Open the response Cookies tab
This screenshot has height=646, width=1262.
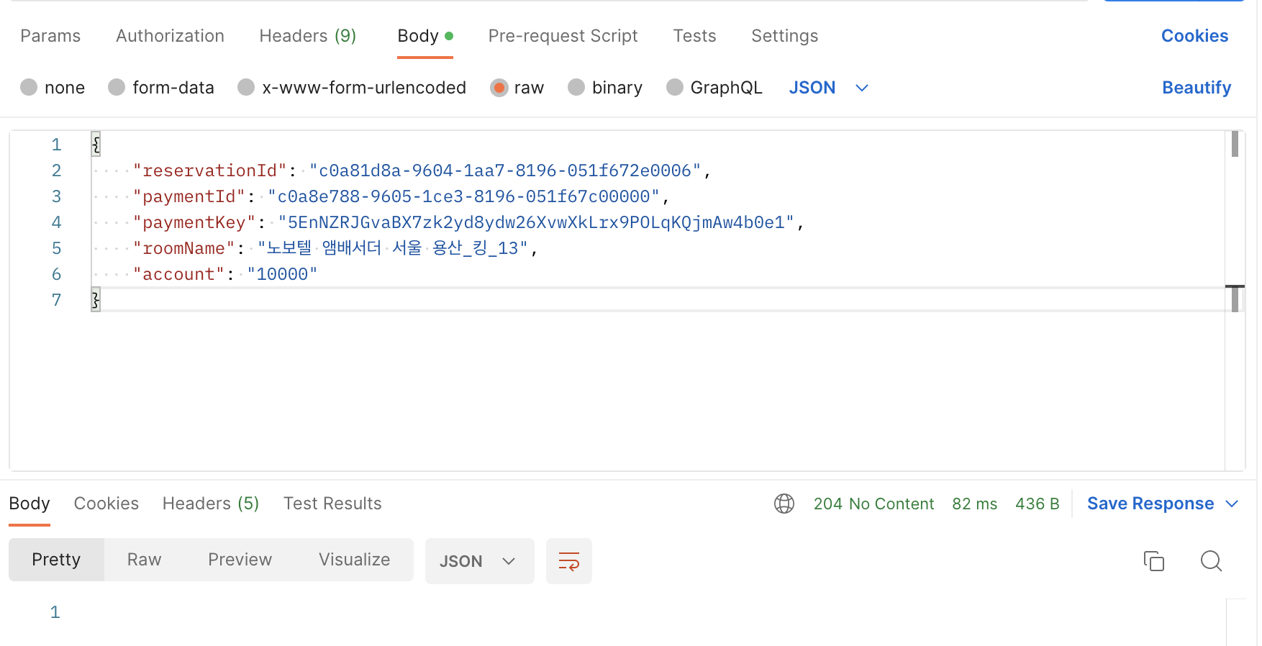click(x=106, y=504)
